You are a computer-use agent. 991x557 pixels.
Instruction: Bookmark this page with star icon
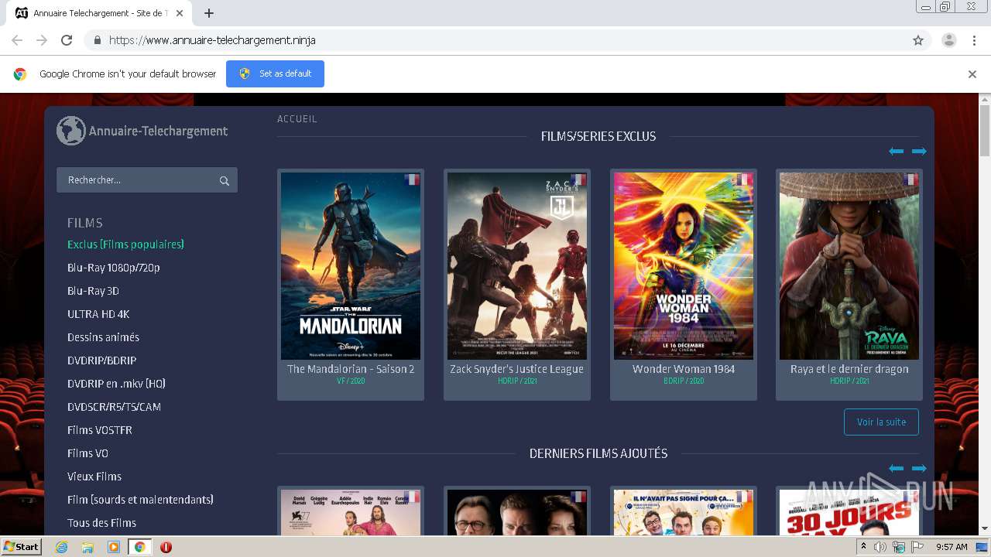coord(918,40)
